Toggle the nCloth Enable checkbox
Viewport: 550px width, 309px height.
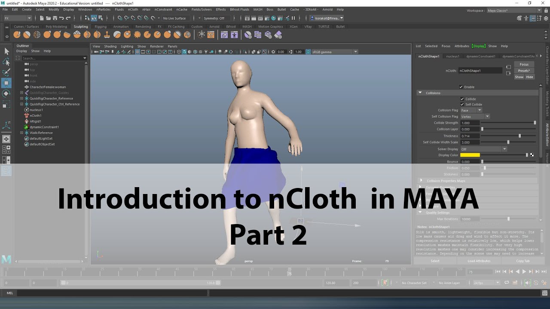click(x=461, y=87)
